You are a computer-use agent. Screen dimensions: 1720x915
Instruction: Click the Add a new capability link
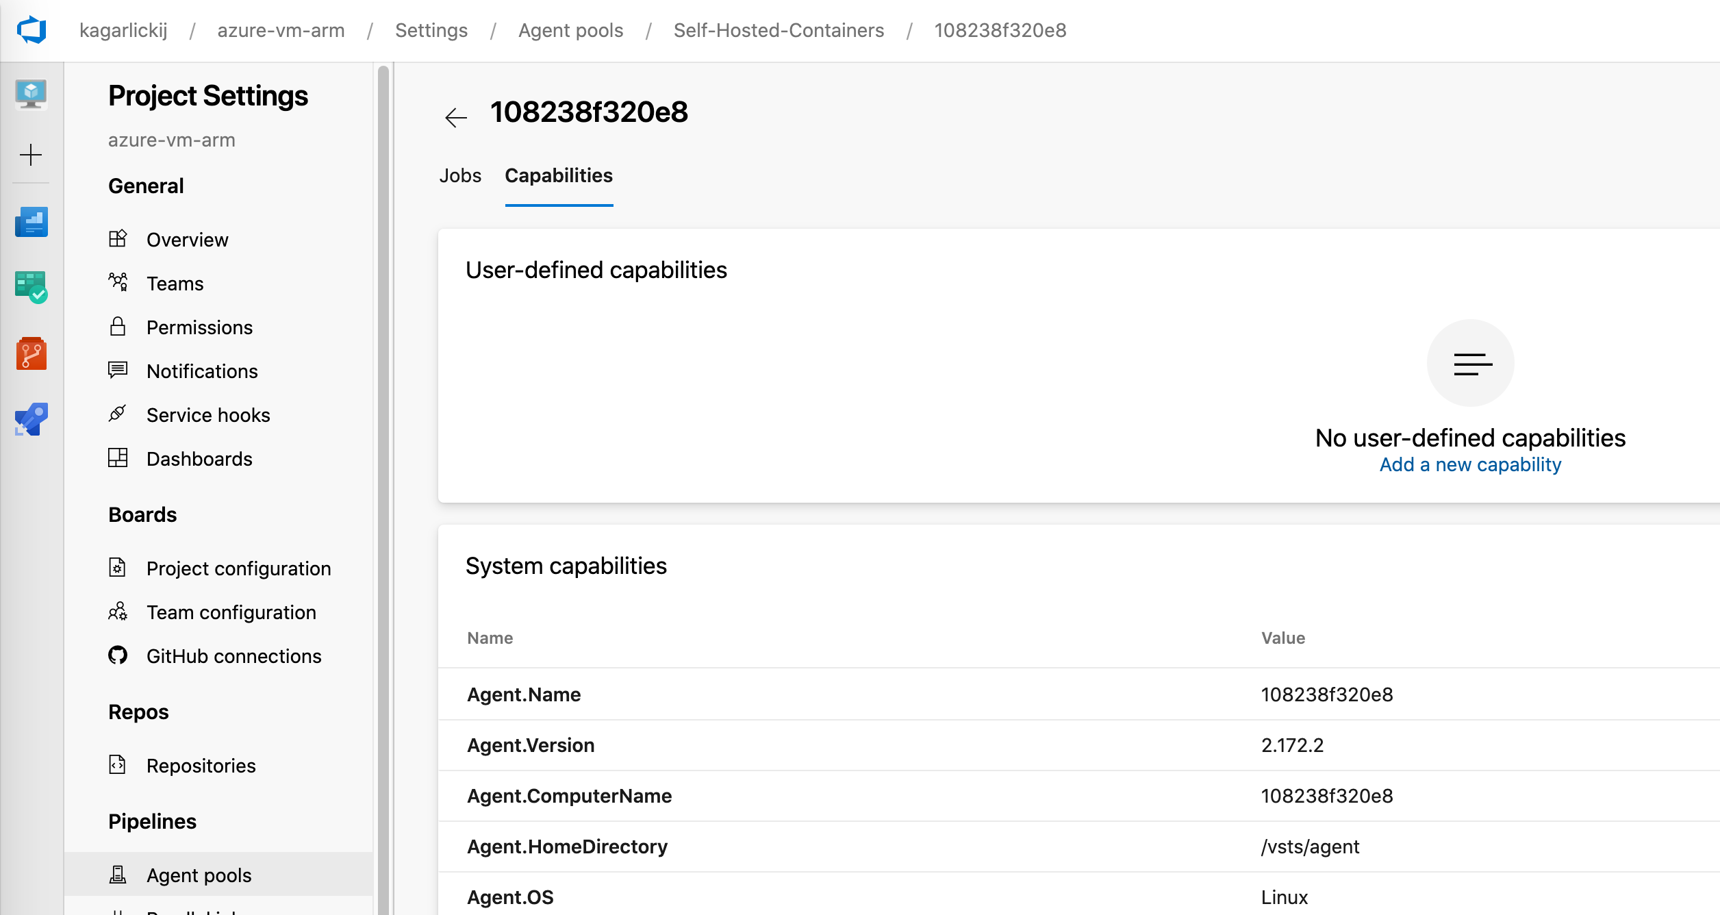(1470, 465)
